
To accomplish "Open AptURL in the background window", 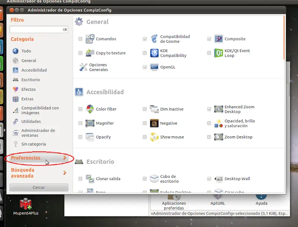I will coord(218,200).
